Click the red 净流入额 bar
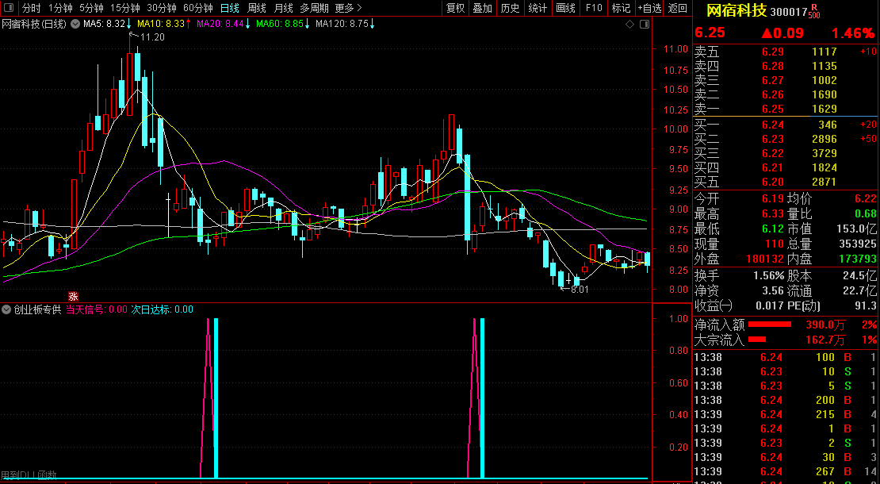 [x=770, y=325]
